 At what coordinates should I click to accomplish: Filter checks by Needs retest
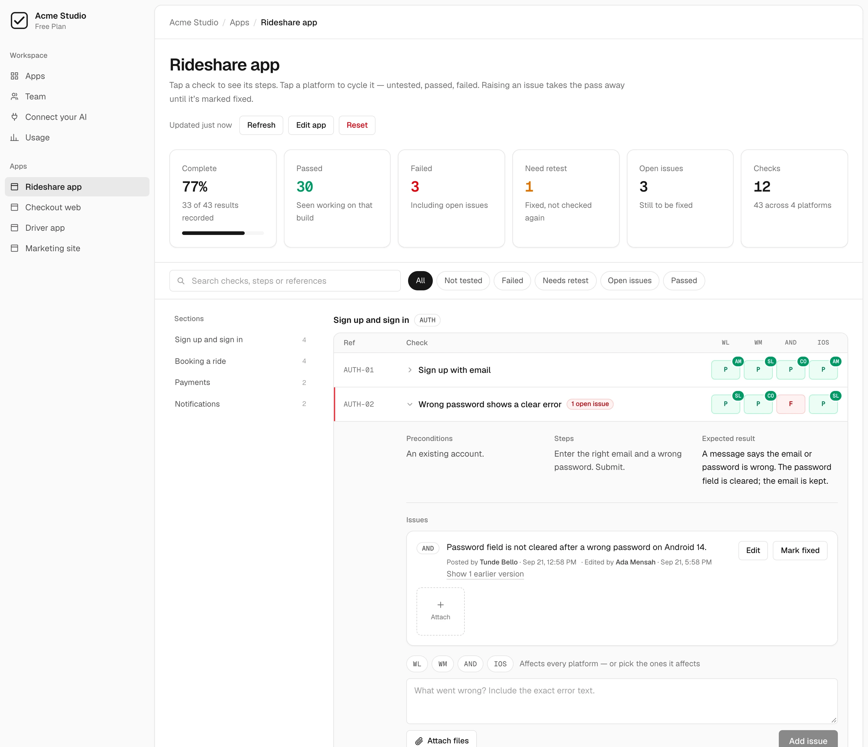coord(565,280)
